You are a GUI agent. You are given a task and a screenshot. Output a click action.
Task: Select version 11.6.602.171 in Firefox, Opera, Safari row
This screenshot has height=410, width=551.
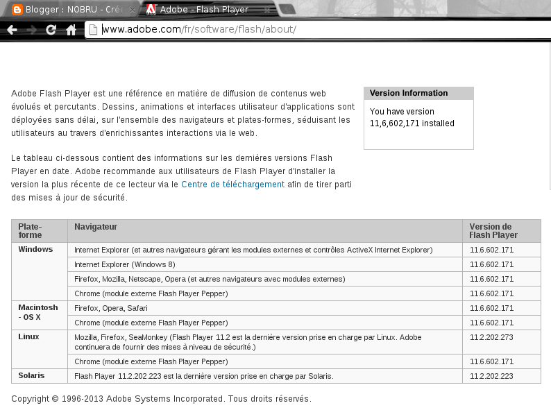[491, 308]
